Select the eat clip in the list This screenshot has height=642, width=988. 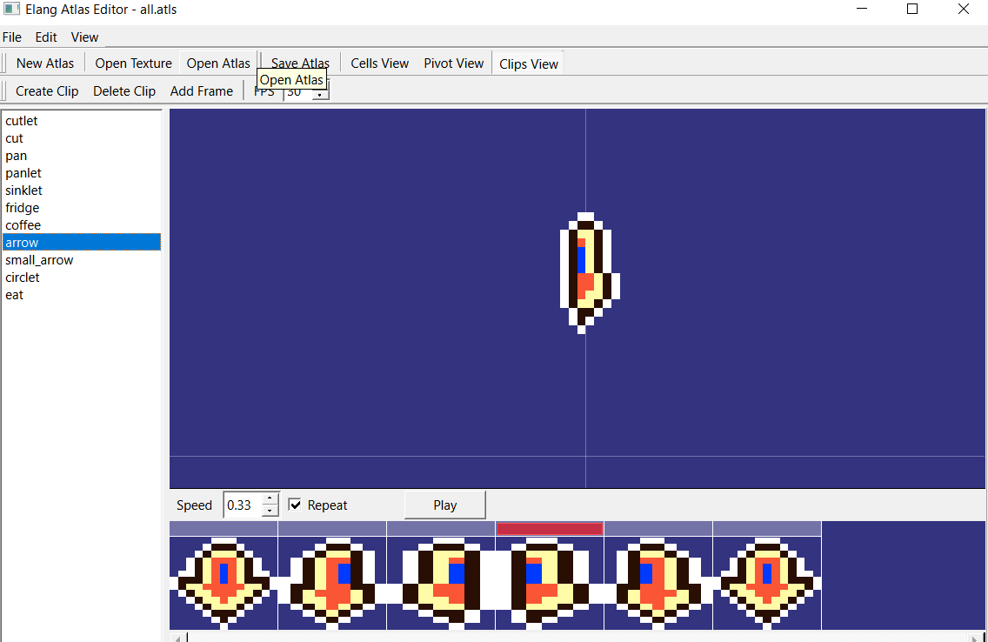82,295
